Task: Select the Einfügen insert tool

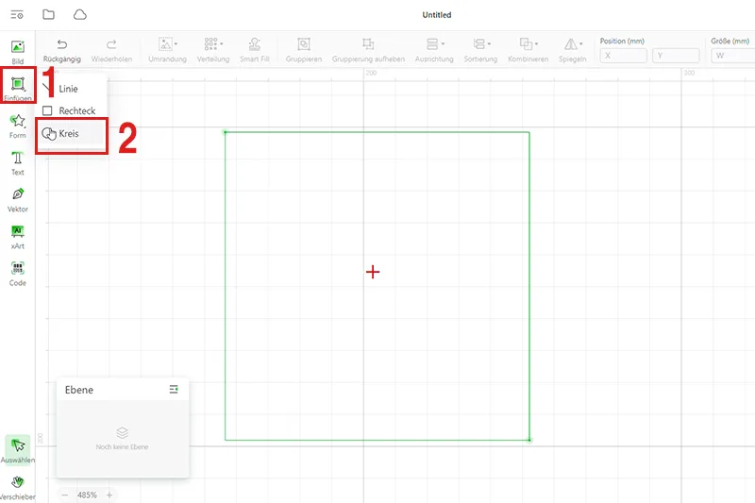Action: [18, 88]
